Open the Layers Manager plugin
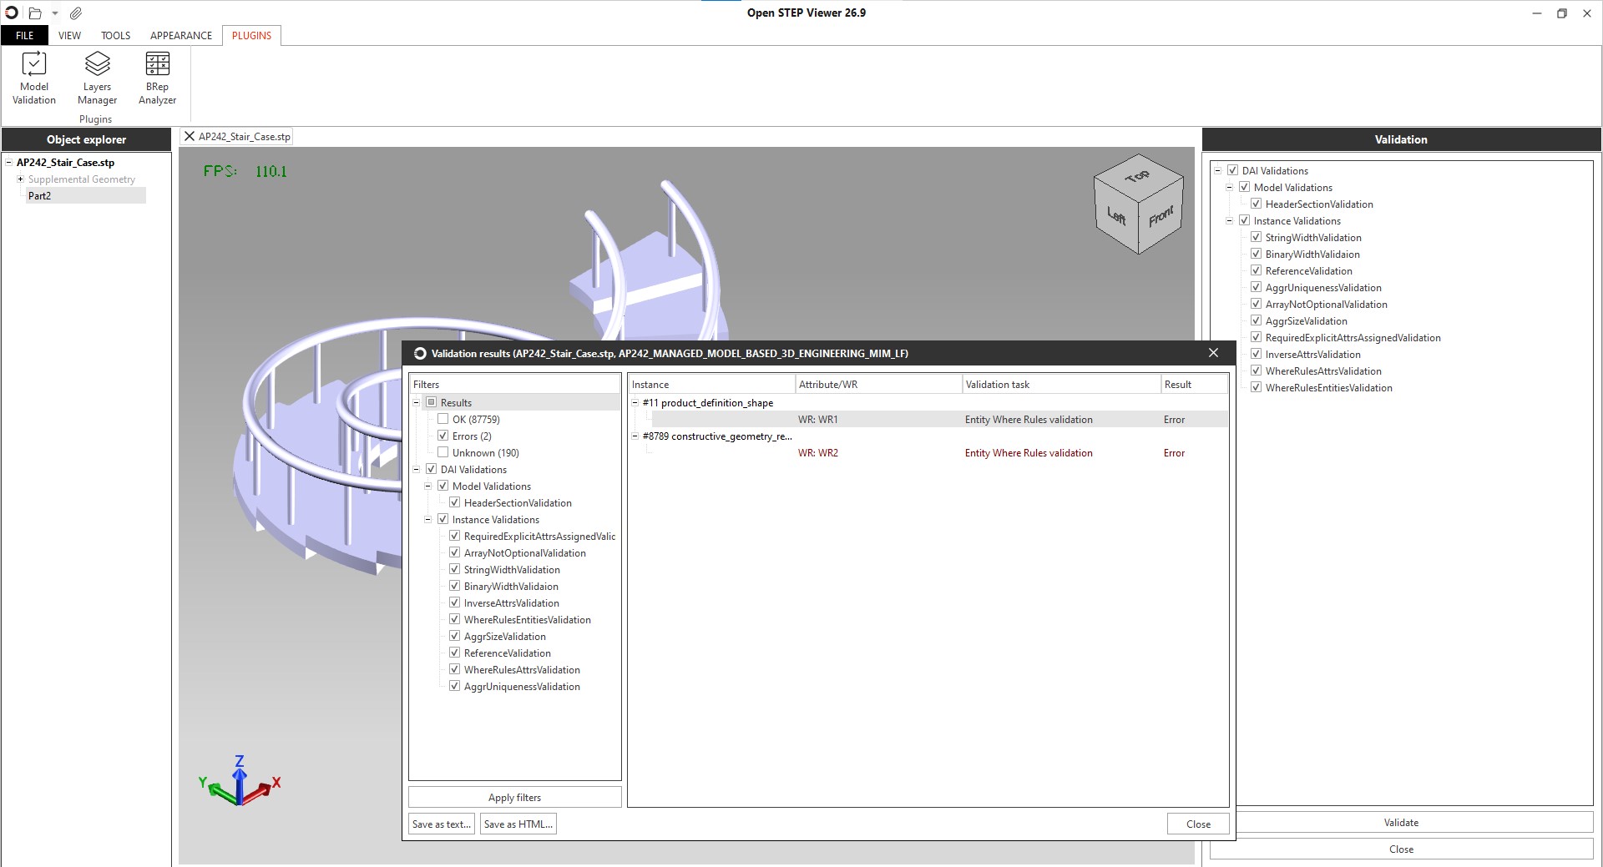 [97, 78]
